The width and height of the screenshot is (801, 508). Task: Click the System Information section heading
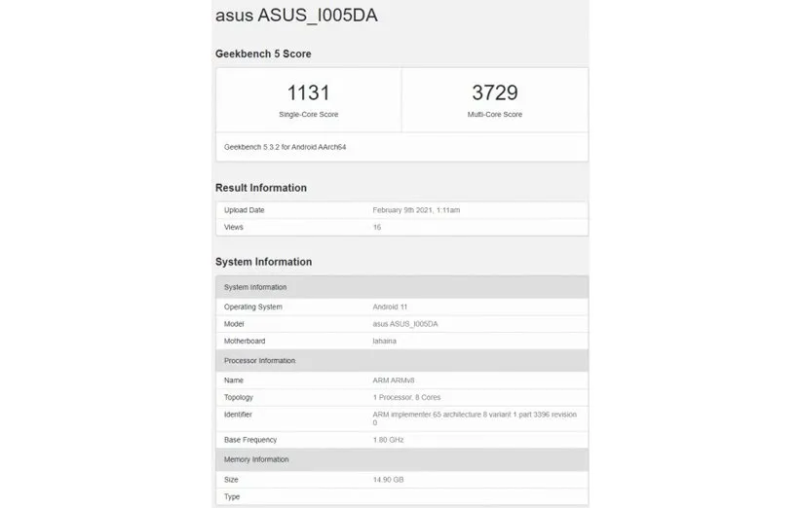click(x=263, y=262)
